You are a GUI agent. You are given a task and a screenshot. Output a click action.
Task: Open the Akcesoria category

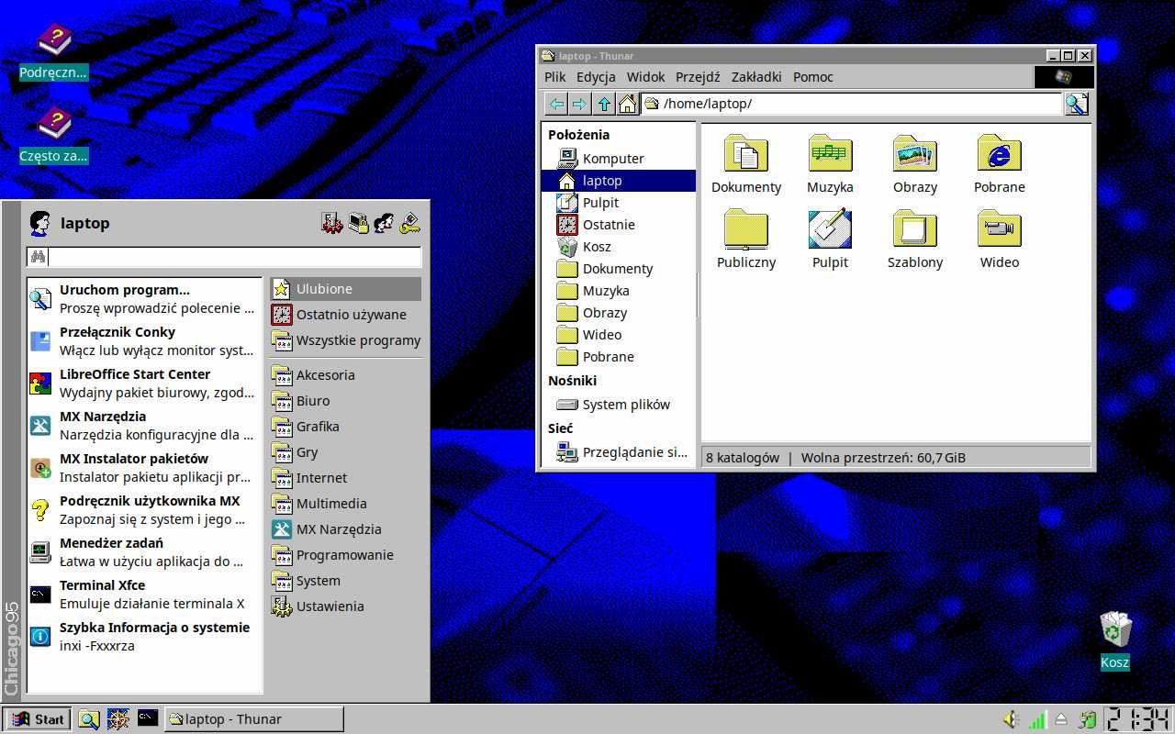pyautogui.click(x=346, y=375)
